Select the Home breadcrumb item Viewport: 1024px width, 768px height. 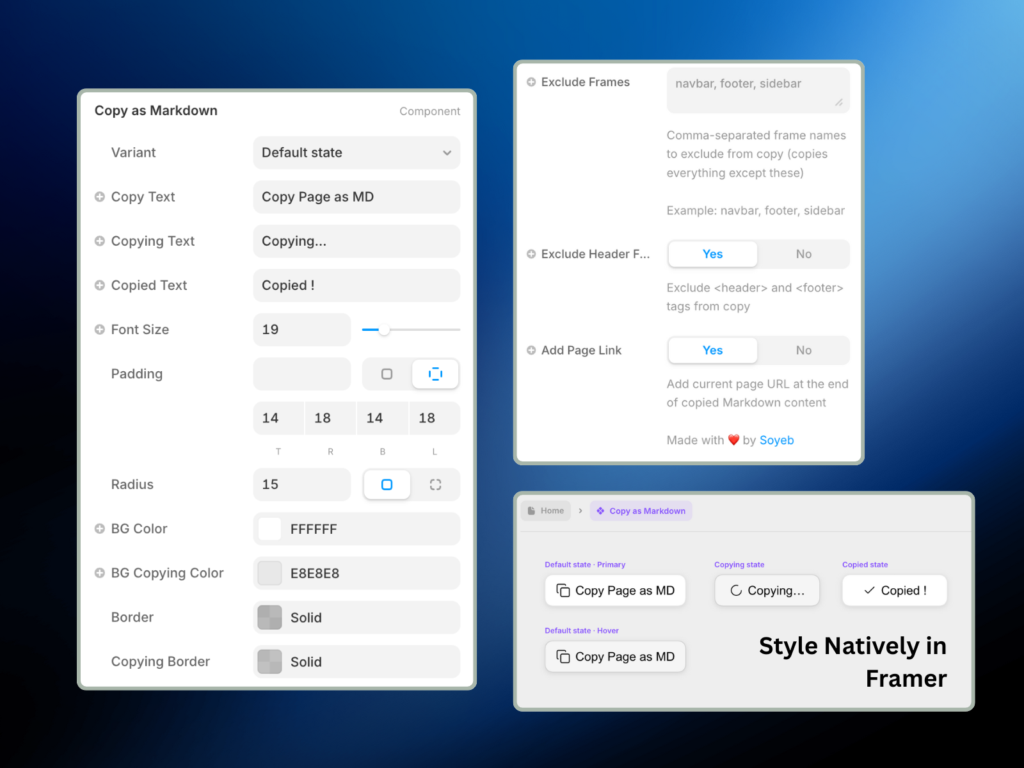(545, 510)
